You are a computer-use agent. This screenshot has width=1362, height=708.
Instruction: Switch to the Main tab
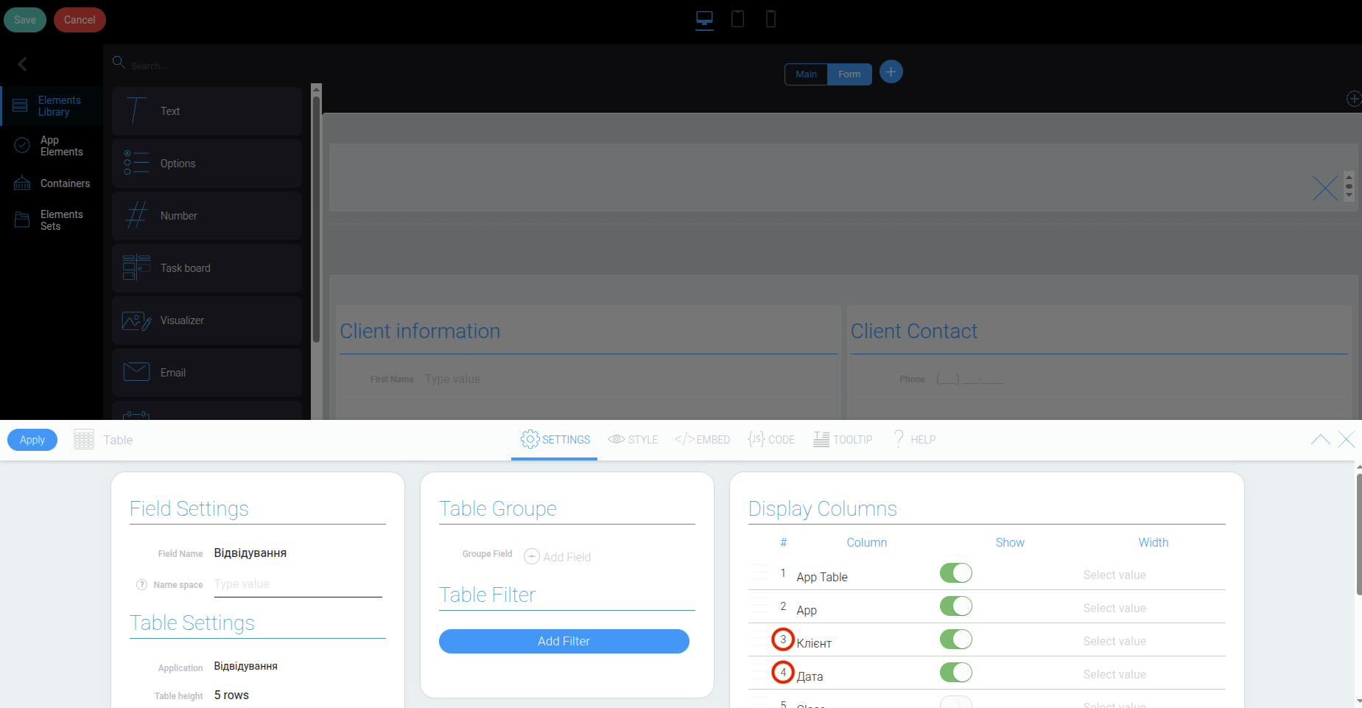(x=806, y=74)
